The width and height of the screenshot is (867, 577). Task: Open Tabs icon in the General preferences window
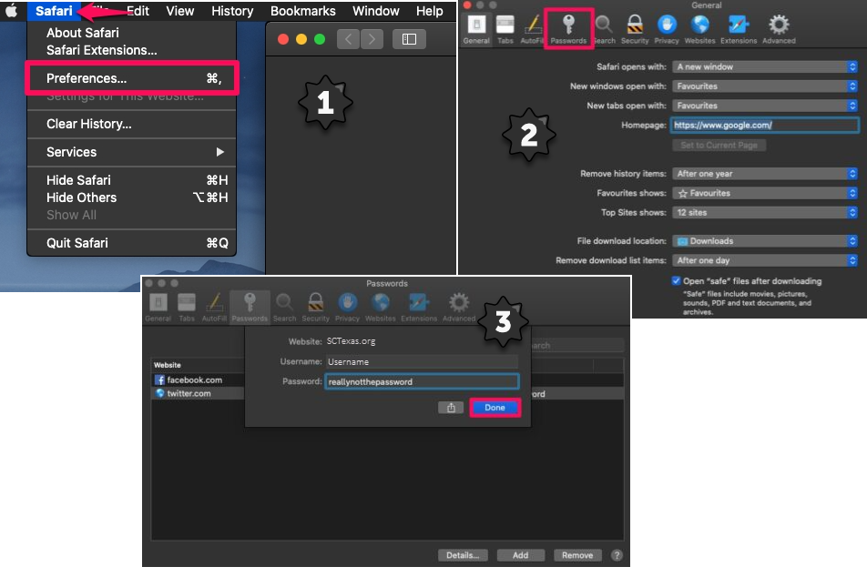click(x=505, y=29)
